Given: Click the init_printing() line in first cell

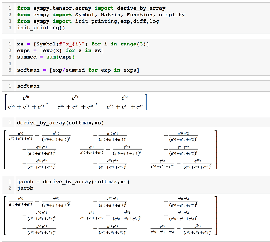Looking at the screenshot, I should pos(41,28).
